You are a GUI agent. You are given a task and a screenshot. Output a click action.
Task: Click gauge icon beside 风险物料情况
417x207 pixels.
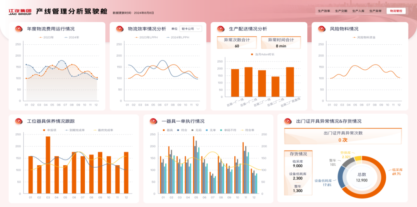[x=322, y=29]
